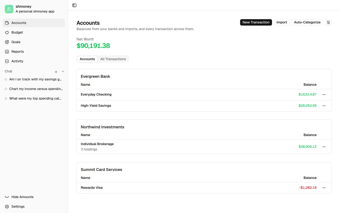Click the Budget piggy bank icon
This screenshot has height=213, width=340.
[7, 32]
